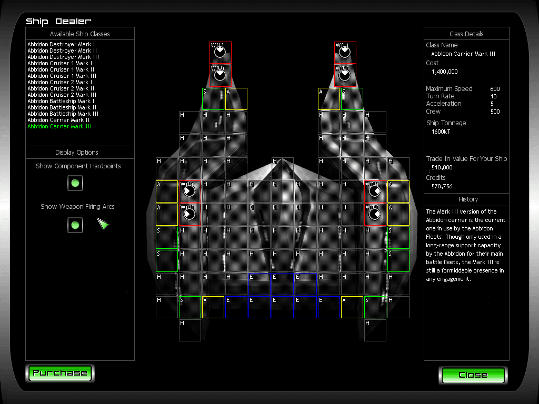Select the highlighted Abbidon Carrier Mark III
The height and width of the screenshot is (404, 539).
59,126
